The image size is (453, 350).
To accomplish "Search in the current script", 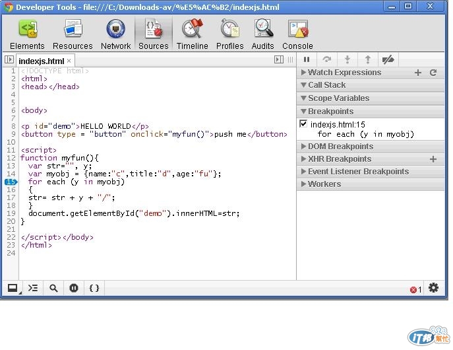I will tap(53, 288).
